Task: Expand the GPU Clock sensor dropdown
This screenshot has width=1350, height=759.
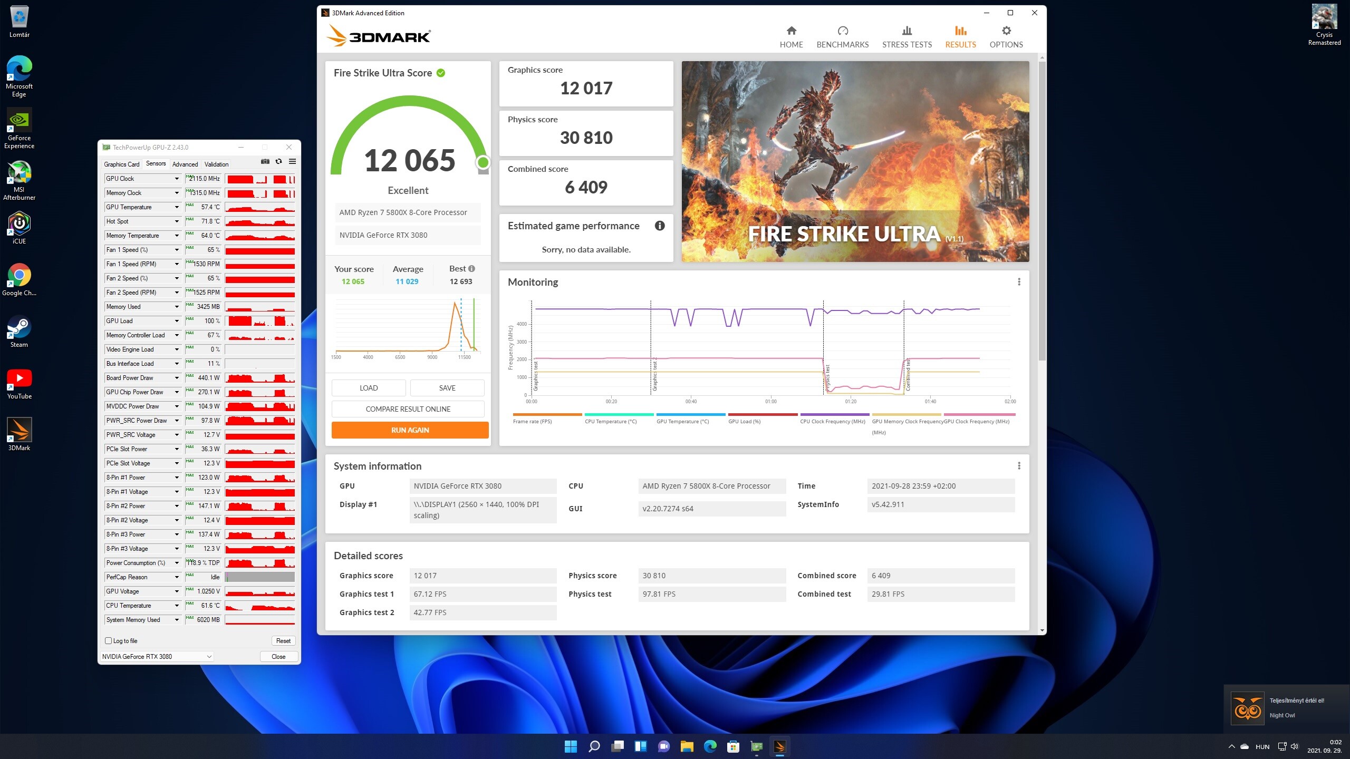Action: click(177, 179)
